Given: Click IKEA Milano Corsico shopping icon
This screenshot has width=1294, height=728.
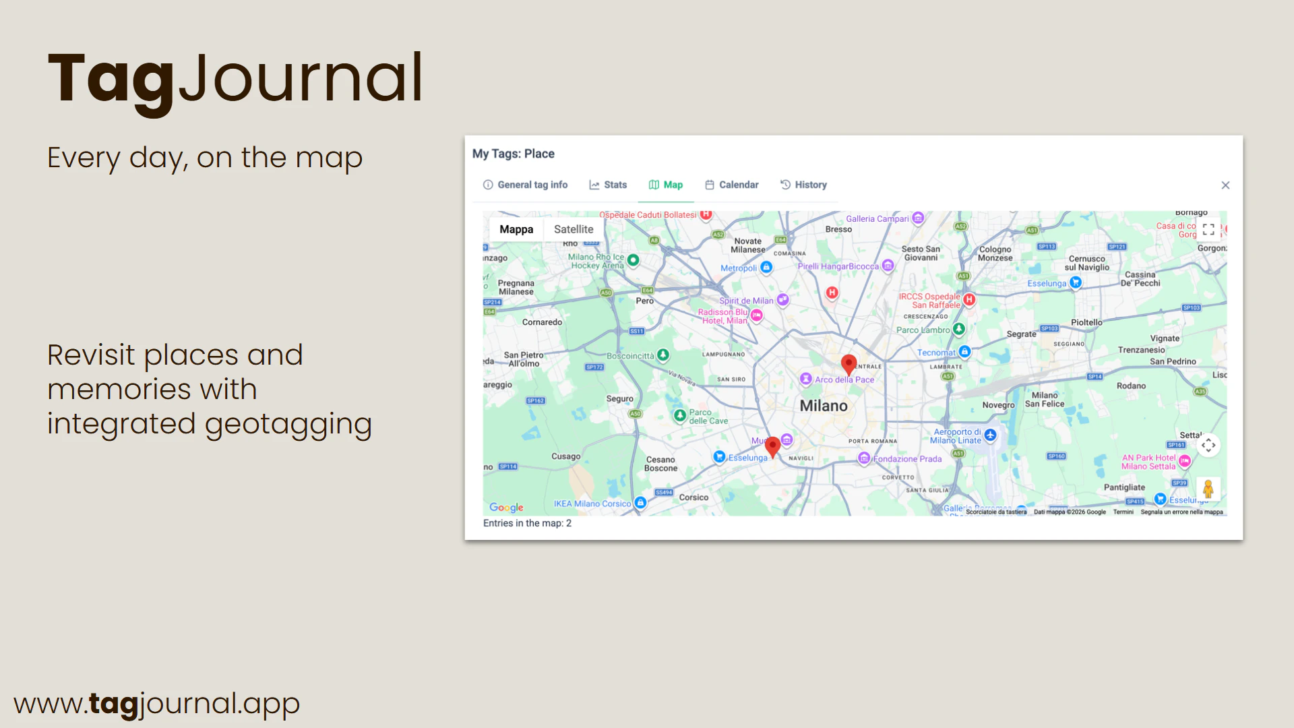Looking at the screenshot, I should (641, 503).
